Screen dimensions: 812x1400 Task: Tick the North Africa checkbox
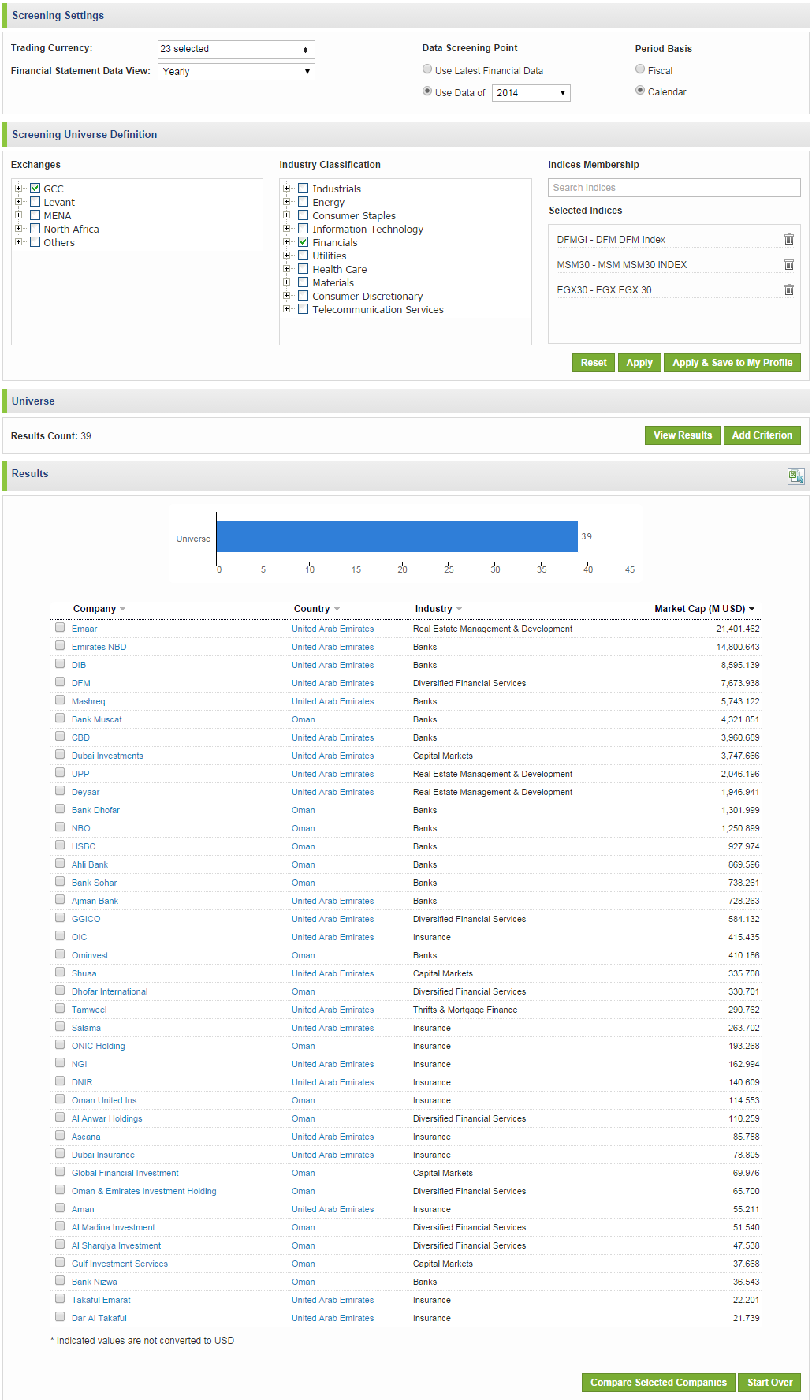35,229
